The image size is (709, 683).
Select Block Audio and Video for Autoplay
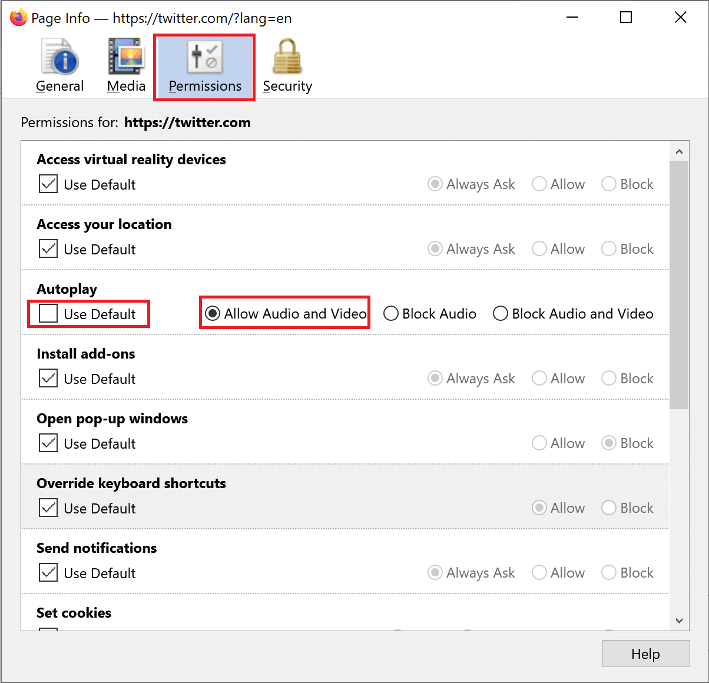click(x=501, y=313)
